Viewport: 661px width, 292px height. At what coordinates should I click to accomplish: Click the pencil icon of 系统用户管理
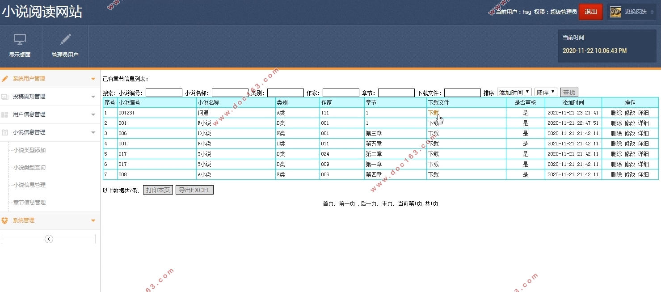(x=5, y=79)
